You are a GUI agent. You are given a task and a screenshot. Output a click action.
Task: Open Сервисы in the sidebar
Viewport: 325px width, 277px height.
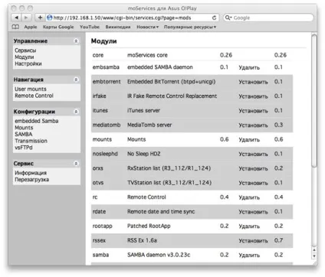pyautogui.click(x=25, y=51)
